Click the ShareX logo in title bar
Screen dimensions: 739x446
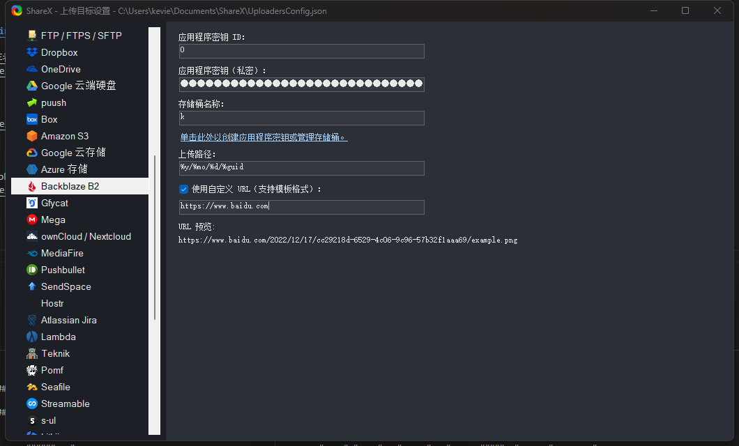[17, 10]
